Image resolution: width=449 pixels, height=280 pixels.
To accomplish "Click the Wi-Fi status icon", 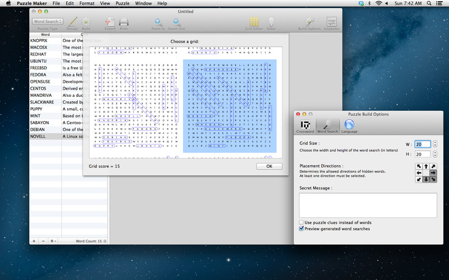I will point(378,3).
